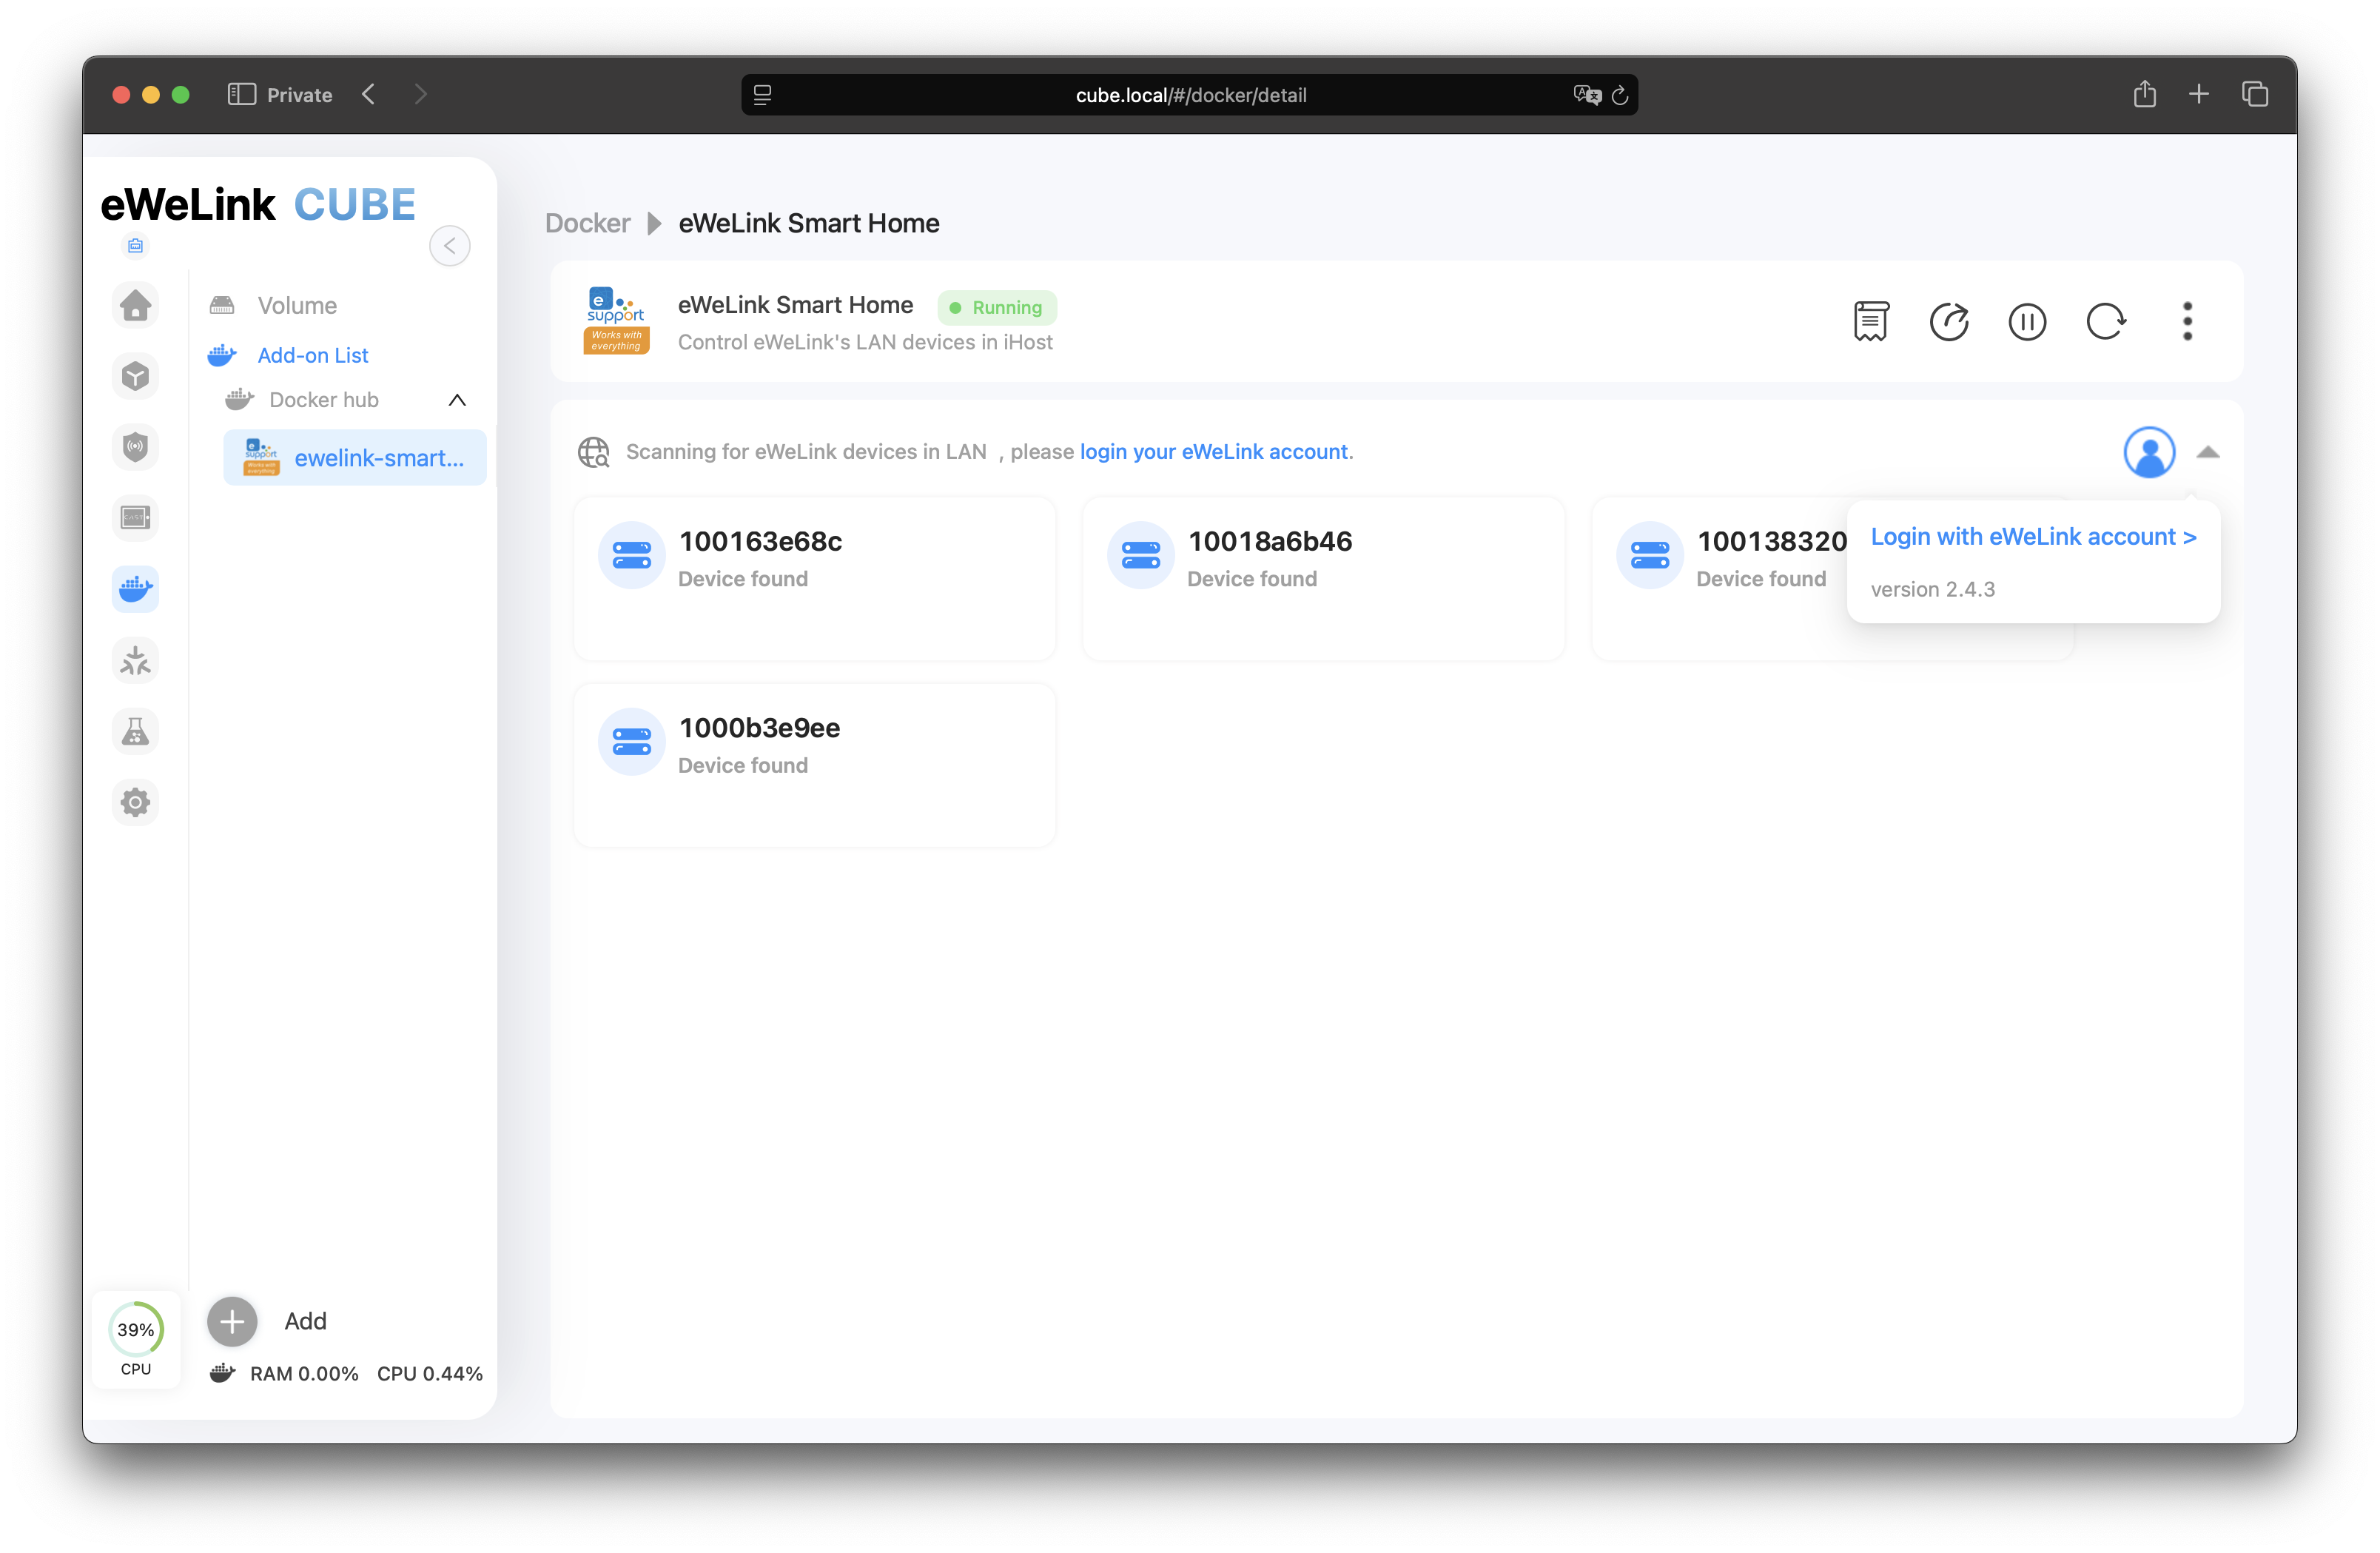Viewport: 2380px width, 1553px height.
Task: Open the three-dot more options menu
Action: 2187,322
